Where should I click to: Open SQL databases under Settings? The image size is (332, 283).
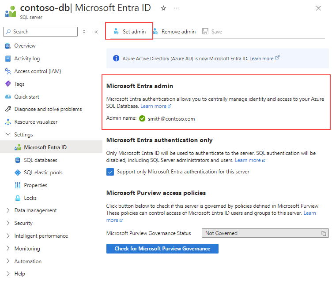(x=41, y=160)
